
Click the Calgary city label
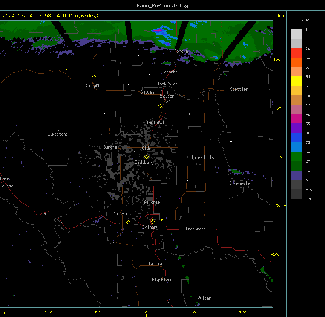[x=150, y=227]
